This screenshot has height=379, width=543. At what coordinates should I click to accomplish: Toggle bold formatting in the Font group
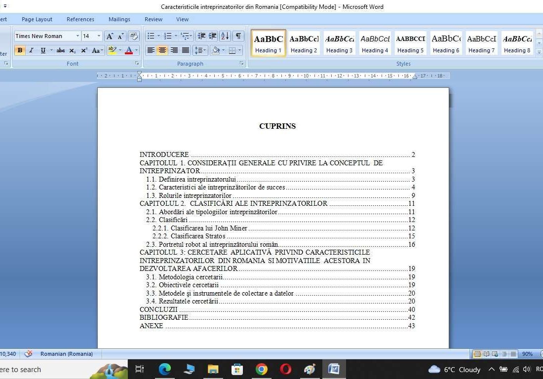pyautogui.click(x=20, y=50)
